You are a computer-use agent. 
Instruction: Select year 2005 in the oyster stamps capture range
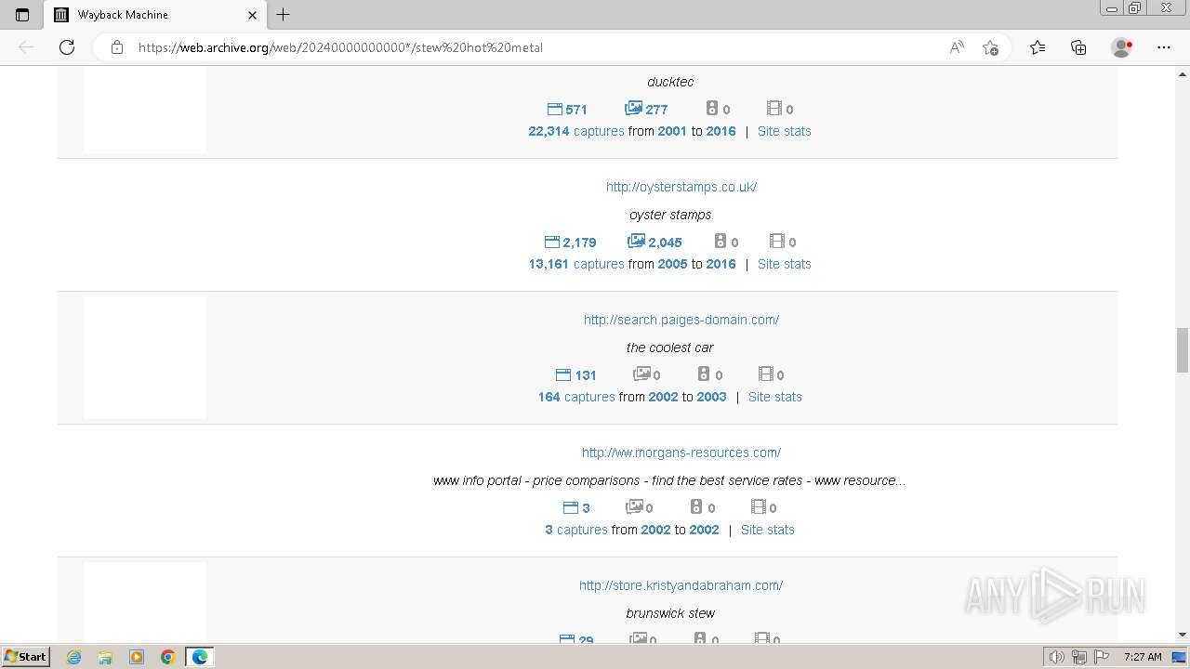click(672, 264)
